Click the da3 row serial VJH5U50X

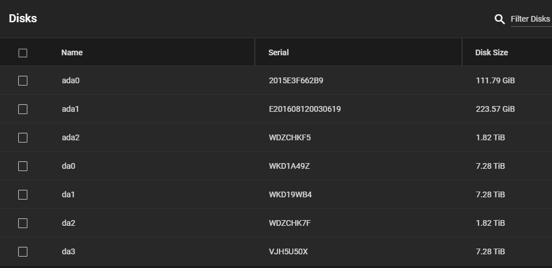(x=288, y=251)
